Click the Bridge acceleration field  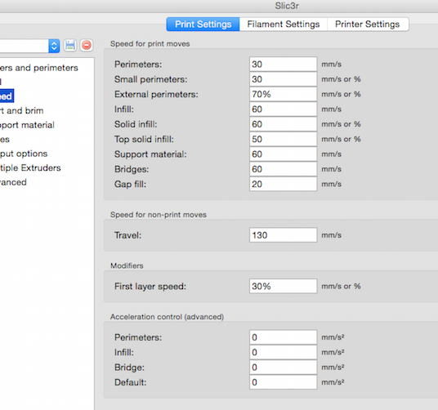pyautogui.click(x=284, y=368)
